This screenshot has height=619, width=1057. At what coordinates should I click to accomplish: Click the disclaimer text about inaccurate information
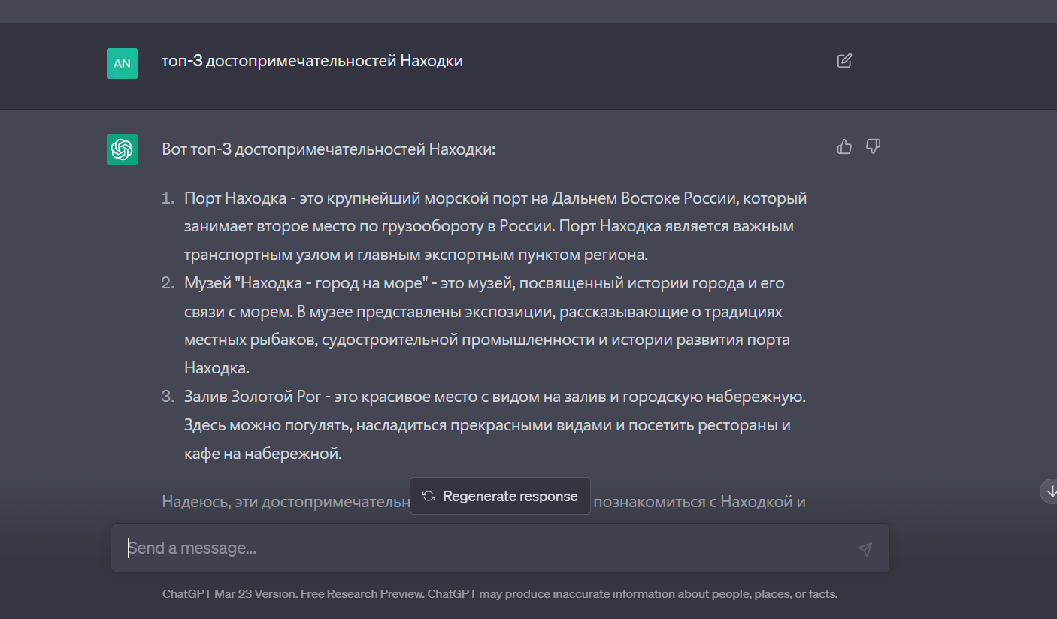(x=568, y=593)
